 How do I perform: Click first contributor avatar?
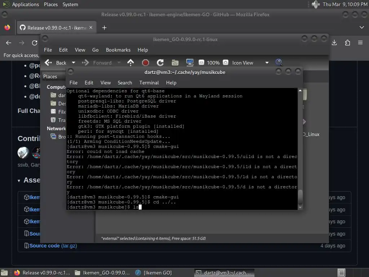tap(23, 153)
